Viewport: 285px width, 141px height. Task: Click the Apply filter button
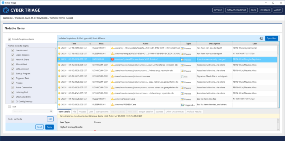point(50,127)
